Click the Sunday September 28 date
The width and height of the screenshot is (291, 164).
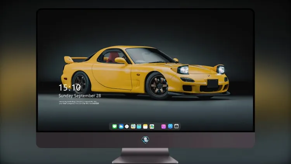pos(80,96)
